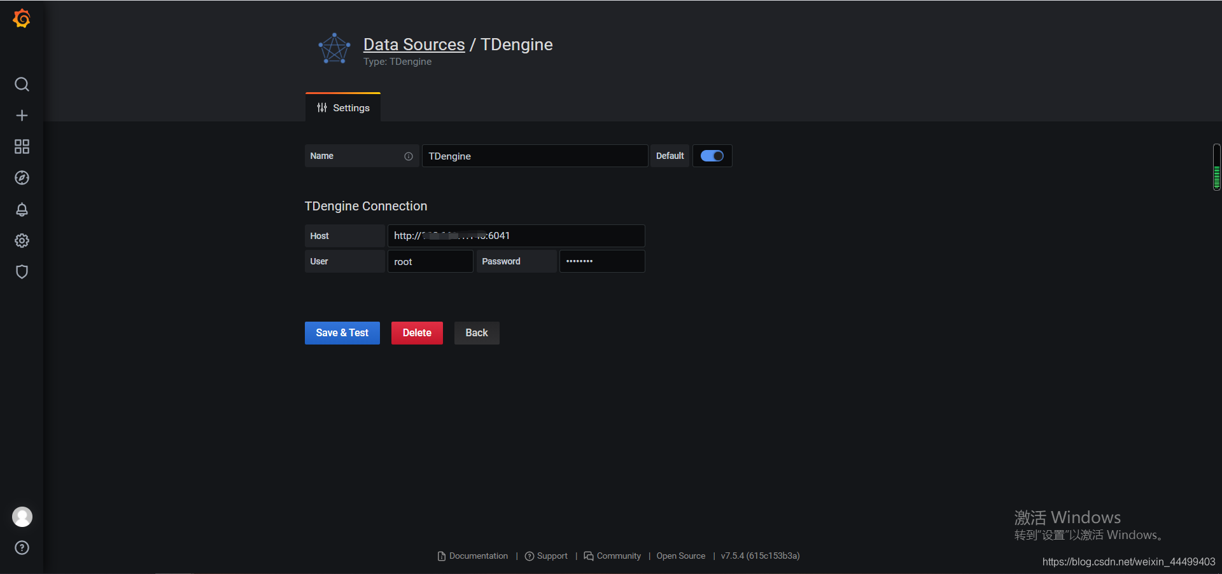Focus the Name input containing TDengine

535,156
